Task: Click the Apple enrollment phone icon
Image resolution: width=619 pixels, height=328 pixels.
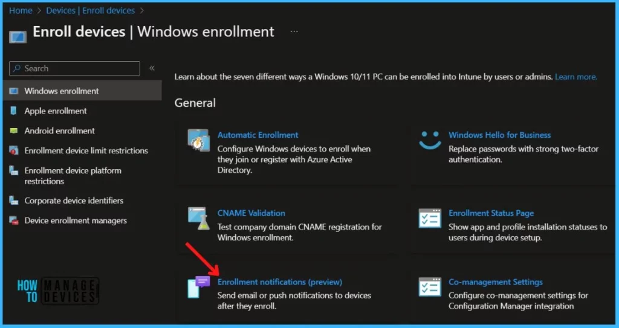Action: tap(14, 111)
